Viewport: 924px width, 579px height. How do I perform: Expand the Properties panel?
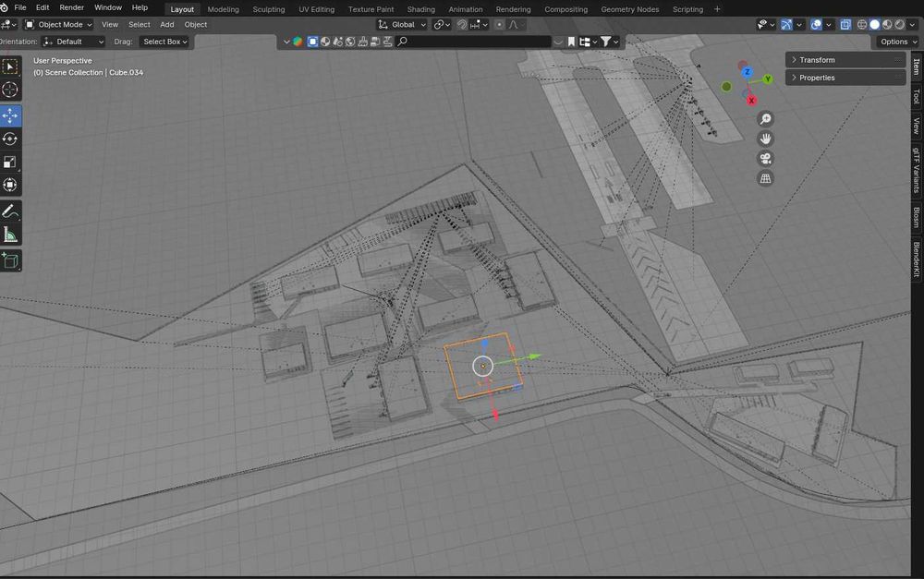[x=845, y=78]
